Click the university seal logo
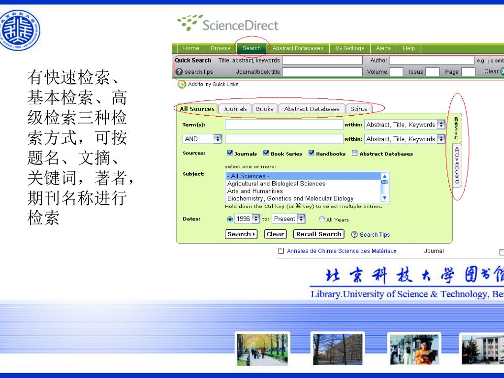This screenshot has width=504, height=378. (19, 30)
